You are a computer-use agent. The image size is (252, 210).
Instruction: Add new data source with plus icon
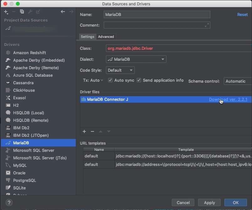(6, 12)
